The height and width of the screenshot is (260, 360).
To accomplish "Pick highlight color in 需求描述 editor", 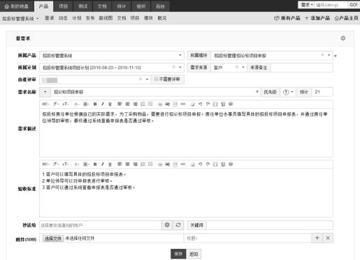I will tap(86, 104).
